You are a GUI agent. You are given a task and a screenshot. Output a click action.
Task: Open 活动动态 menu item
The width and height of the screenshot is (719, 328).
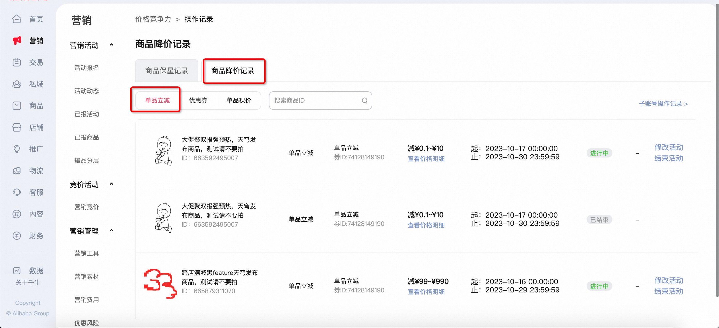coord(86,91)
